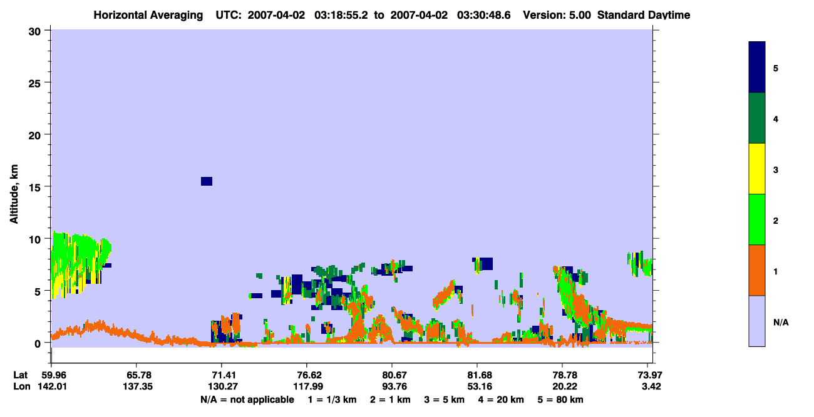The width and height of the screenshot is (814, 417).
Task: Click legend text '3 = 5 km'
Action: [444, 399]
